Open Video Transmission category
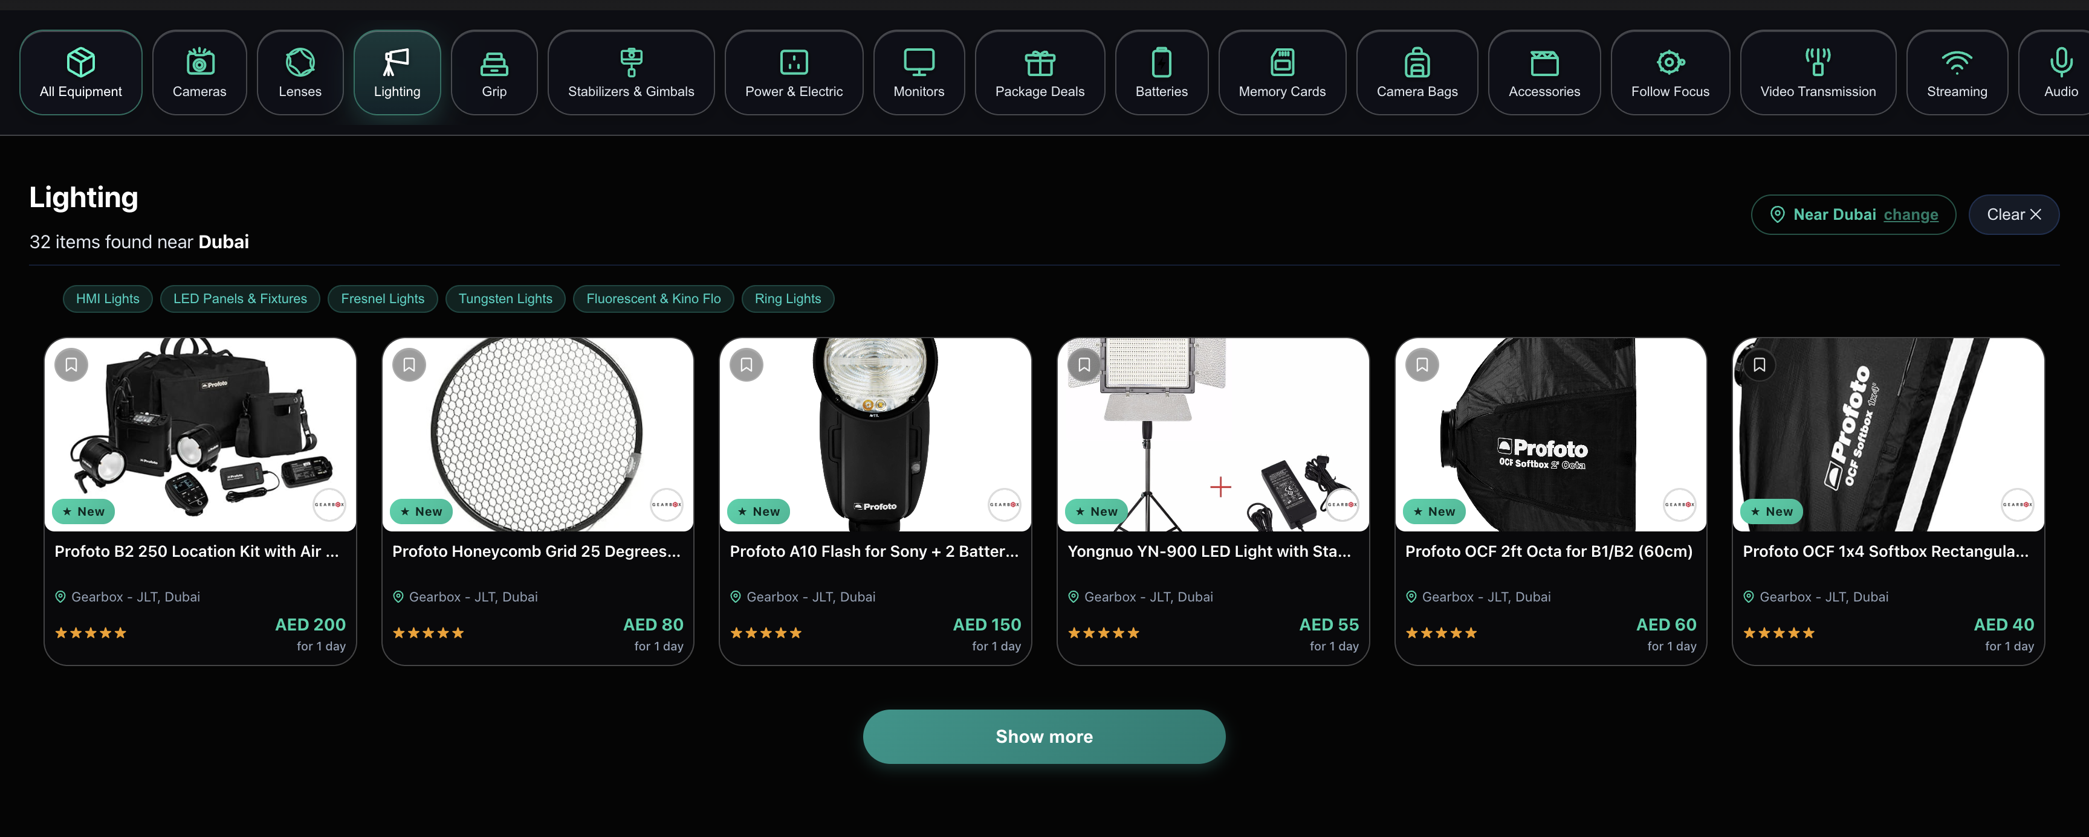Image resolution: width=2089 pixels, height=837 pixels. tap(1818, 73)
